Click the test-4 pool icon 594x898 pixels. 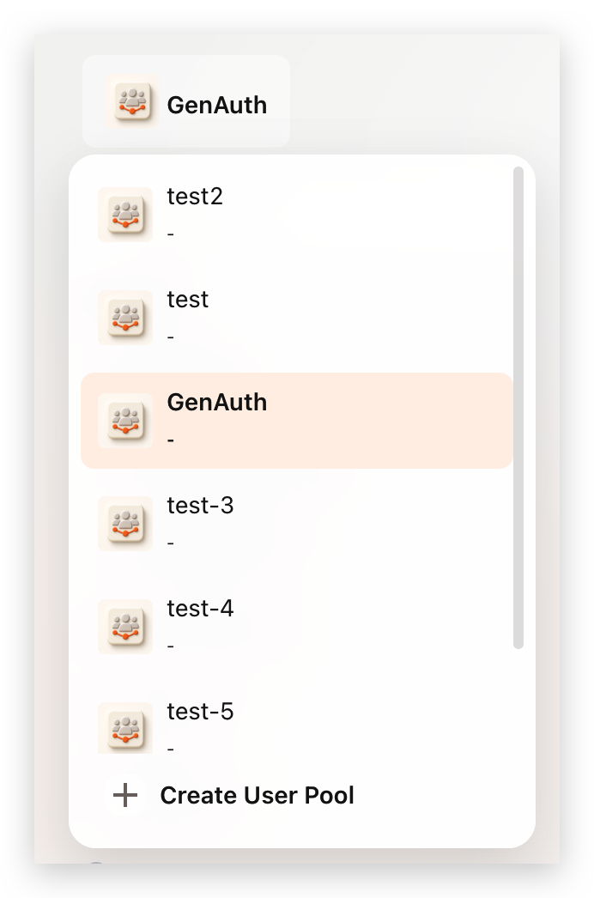(125, 627)
